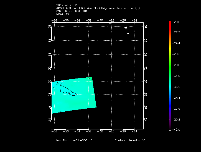Select the NOAA-19 satellite label
Screen dimensions: 201x152
coord(63,14)
